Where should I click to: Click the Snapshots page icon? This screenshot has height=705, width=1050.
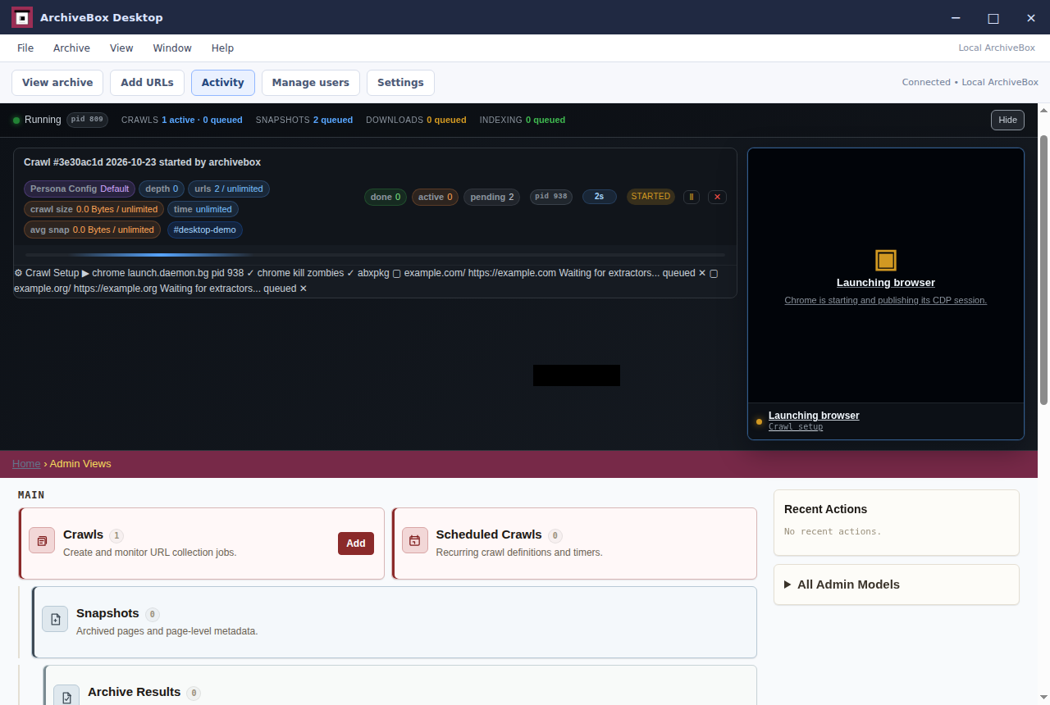[x=55, y=619]
